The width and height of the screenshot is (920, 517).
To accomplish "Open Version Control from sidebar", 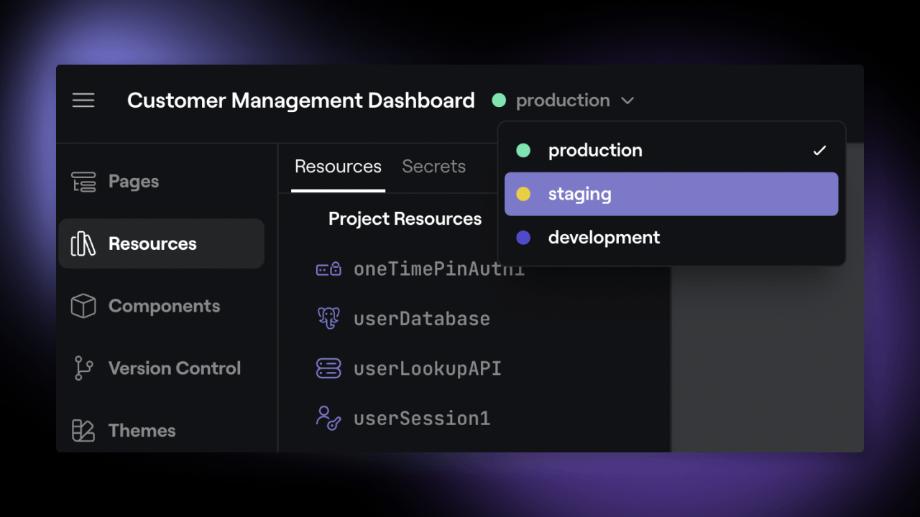I will [174, 368].
